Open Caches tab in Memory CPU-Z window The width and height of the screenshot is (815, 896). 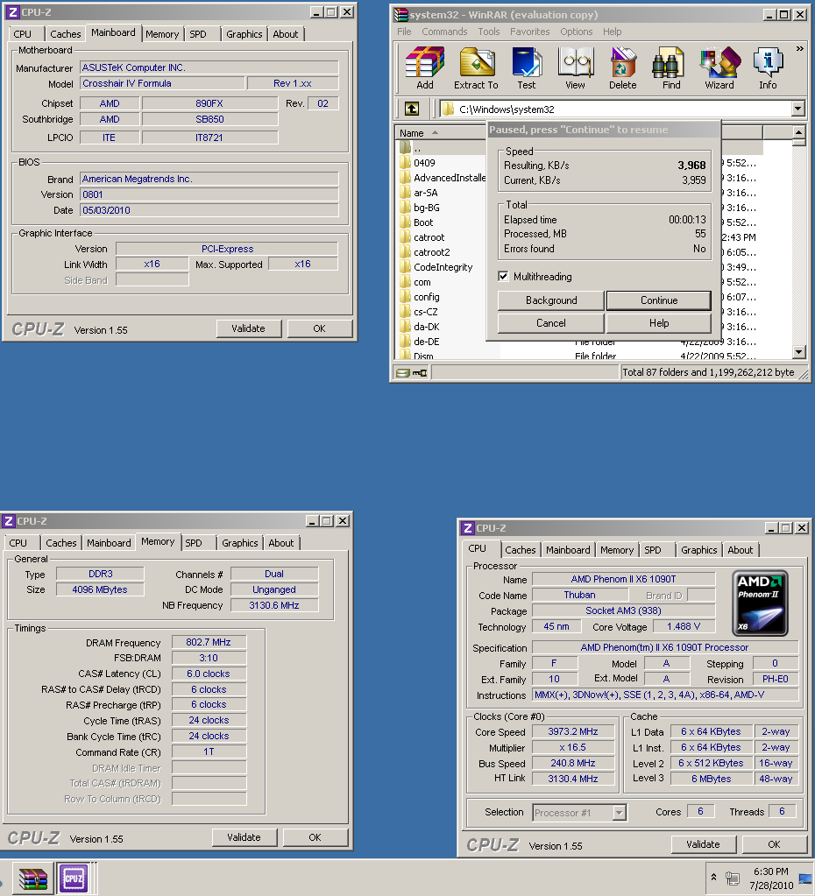coord(61,543)
